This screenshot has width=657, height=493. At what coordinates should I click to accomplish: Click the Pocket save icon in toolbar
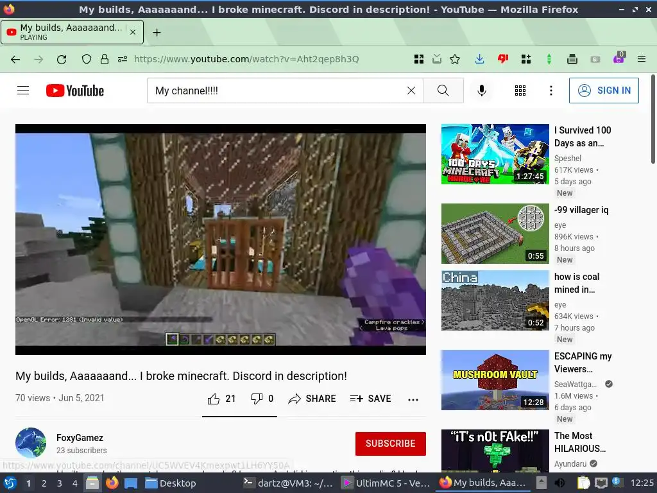(437, 59)
